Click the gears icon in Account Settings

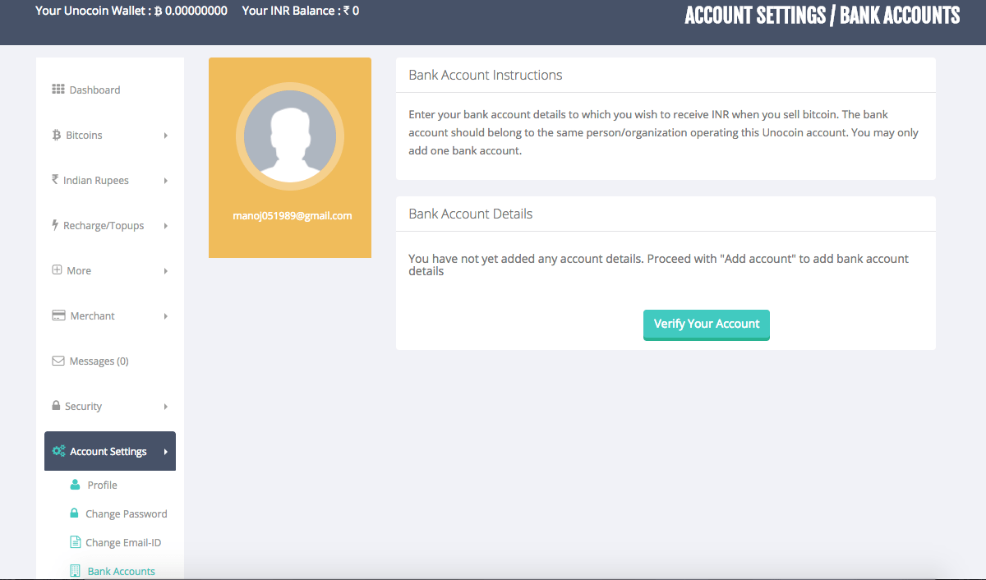(58, 451)
